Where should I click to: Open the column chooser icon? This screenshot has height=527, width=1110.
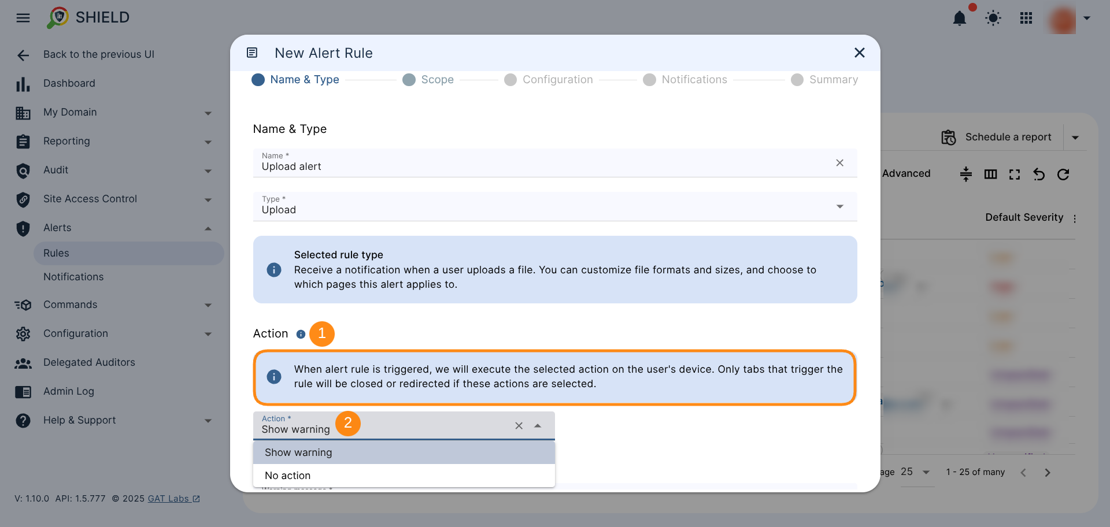tap(990, 174)
